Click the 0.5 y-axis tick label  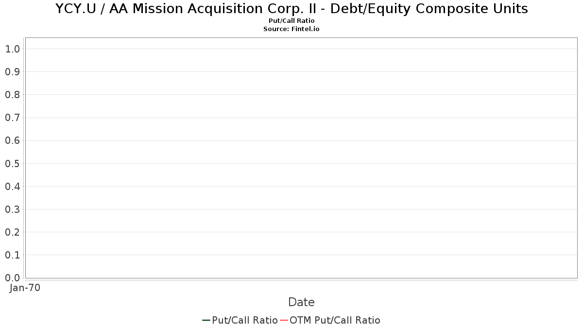pos(12,163)
